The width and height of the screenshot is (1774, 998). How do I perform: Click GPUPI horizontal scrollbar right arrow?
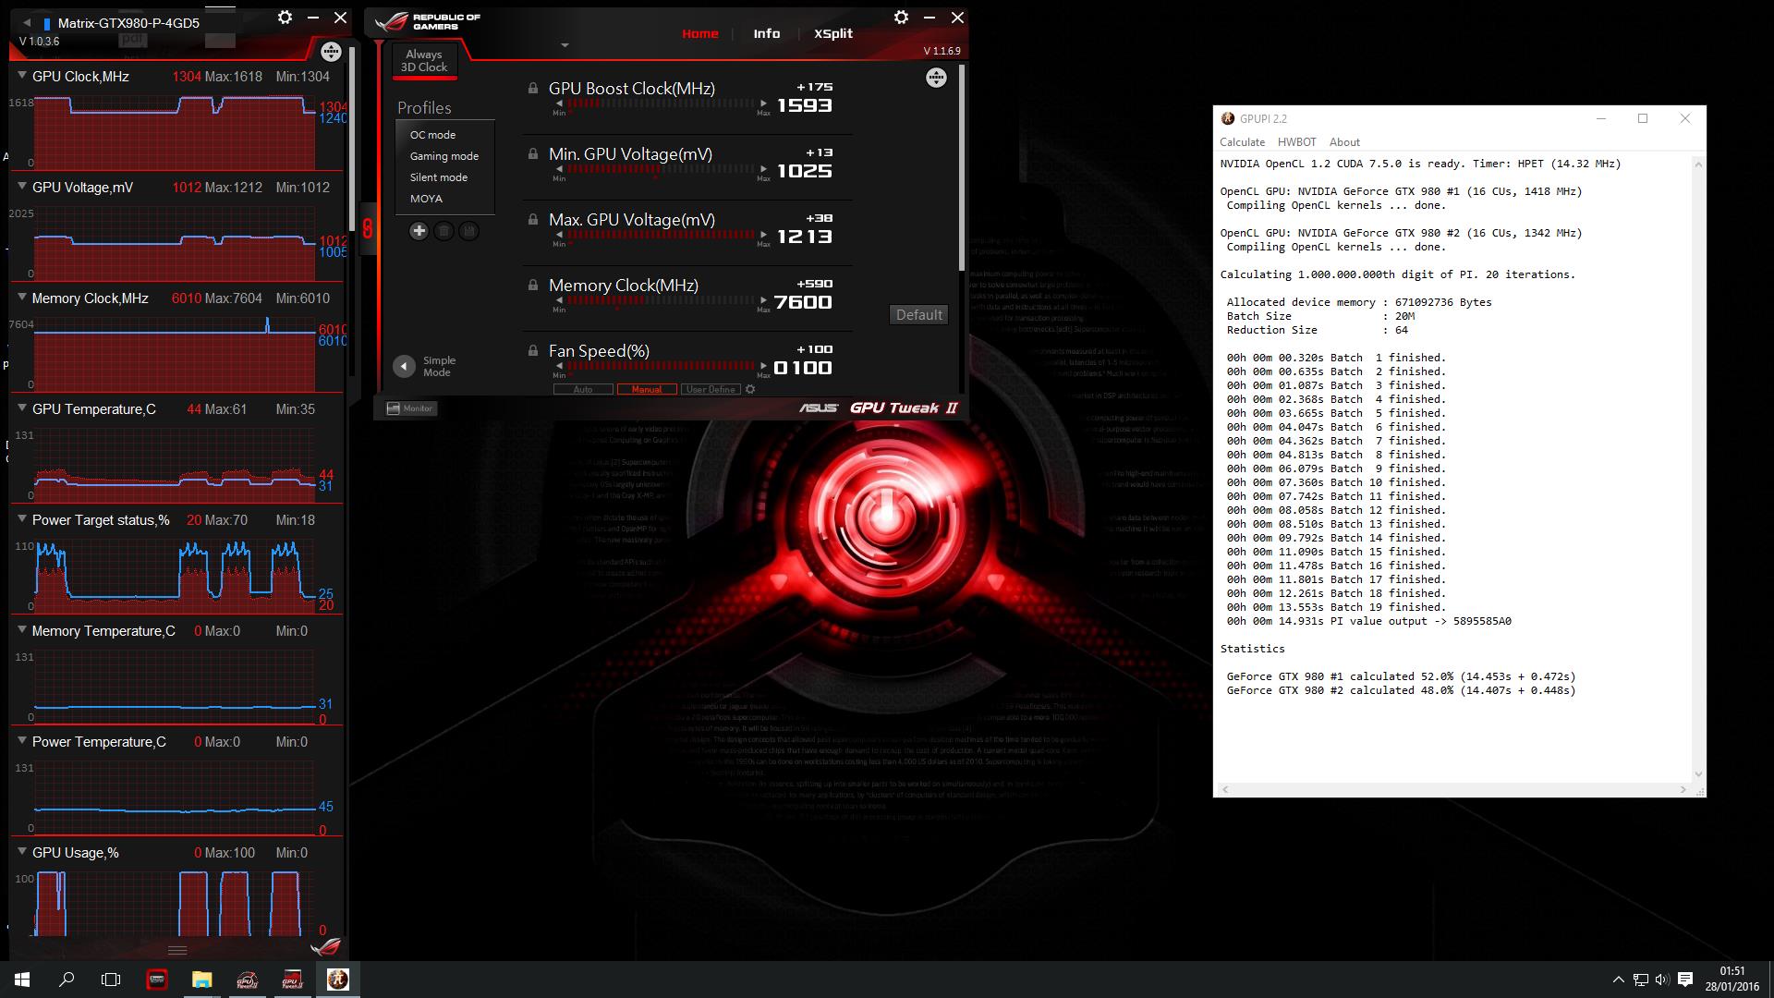click(1683, 789)
